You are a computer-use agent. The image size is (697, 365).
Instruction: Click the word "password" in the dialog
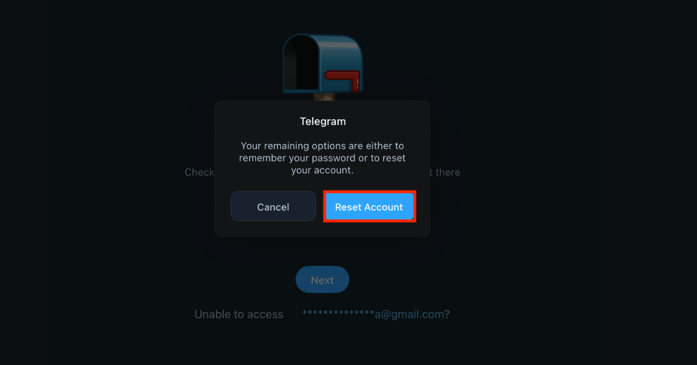(x=330, y=158)
